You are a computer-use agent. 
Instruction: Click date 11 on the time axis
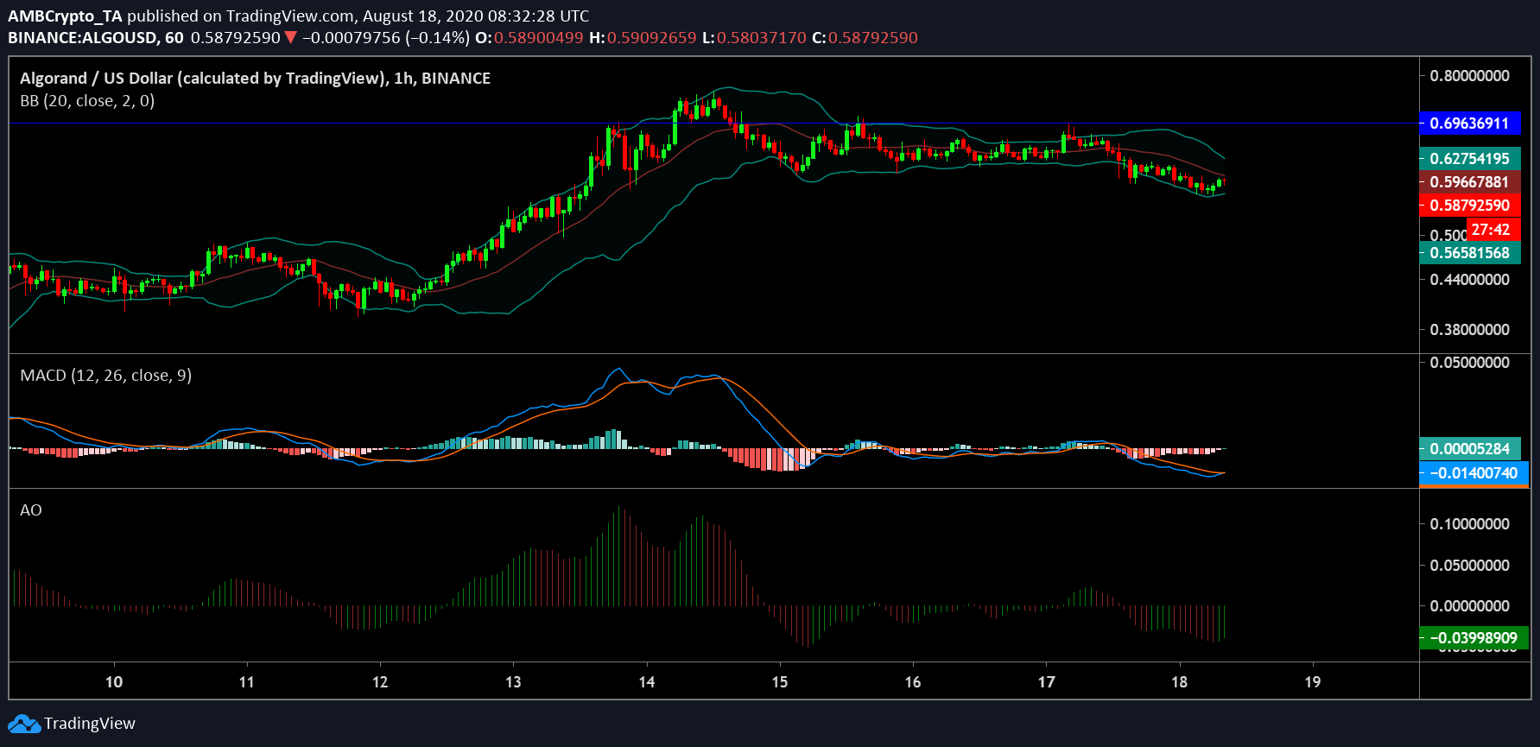[x=247, y=682]
